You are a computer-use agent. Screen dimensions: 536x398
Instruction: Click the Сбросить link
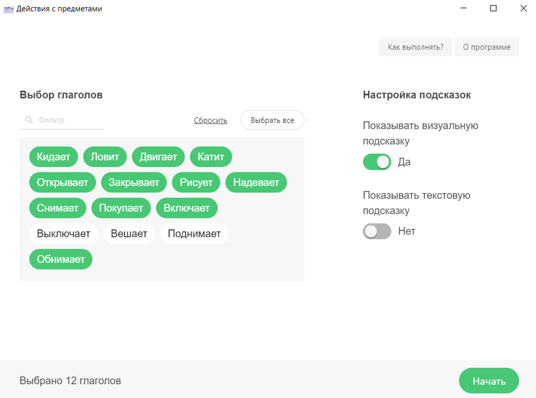(x=210, y=120)
